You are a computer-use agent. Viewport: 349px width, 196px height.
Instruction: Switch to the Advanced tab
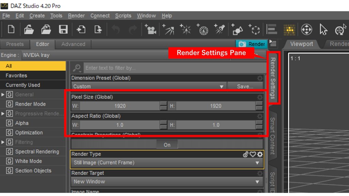73,44
